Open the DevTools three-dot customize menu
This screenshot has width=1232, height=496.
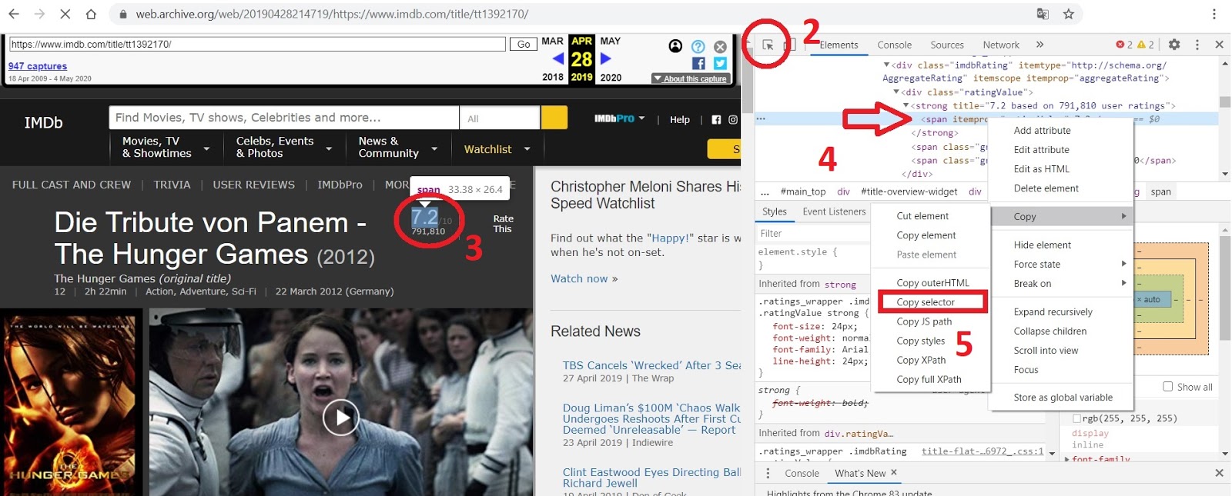(x=1197, y=45)
